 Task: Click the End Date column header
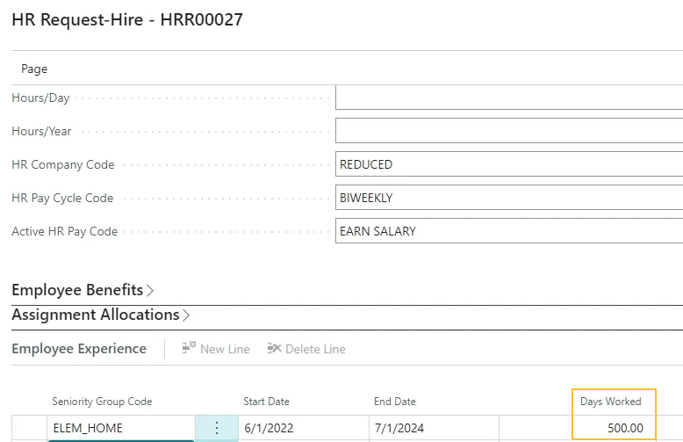[x=395, y=402]
